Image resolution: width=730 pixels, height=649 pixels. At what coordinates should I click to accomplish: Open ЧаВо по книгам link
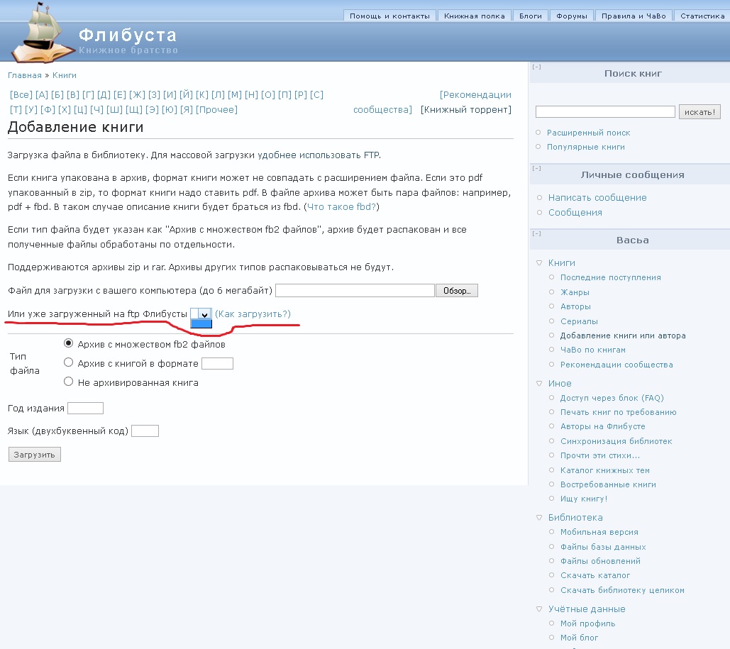click(x=593, y=350)
